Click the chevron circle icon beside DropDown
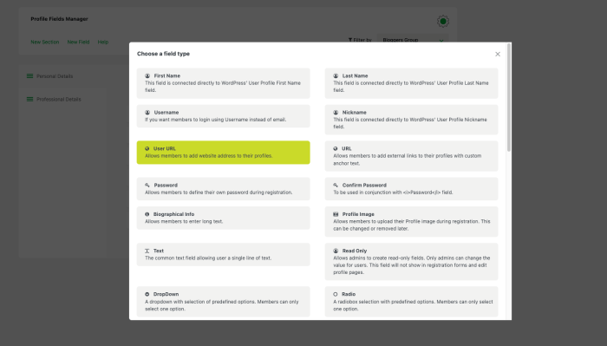This screenshot has width=607, height=346. tap(147, 294)
